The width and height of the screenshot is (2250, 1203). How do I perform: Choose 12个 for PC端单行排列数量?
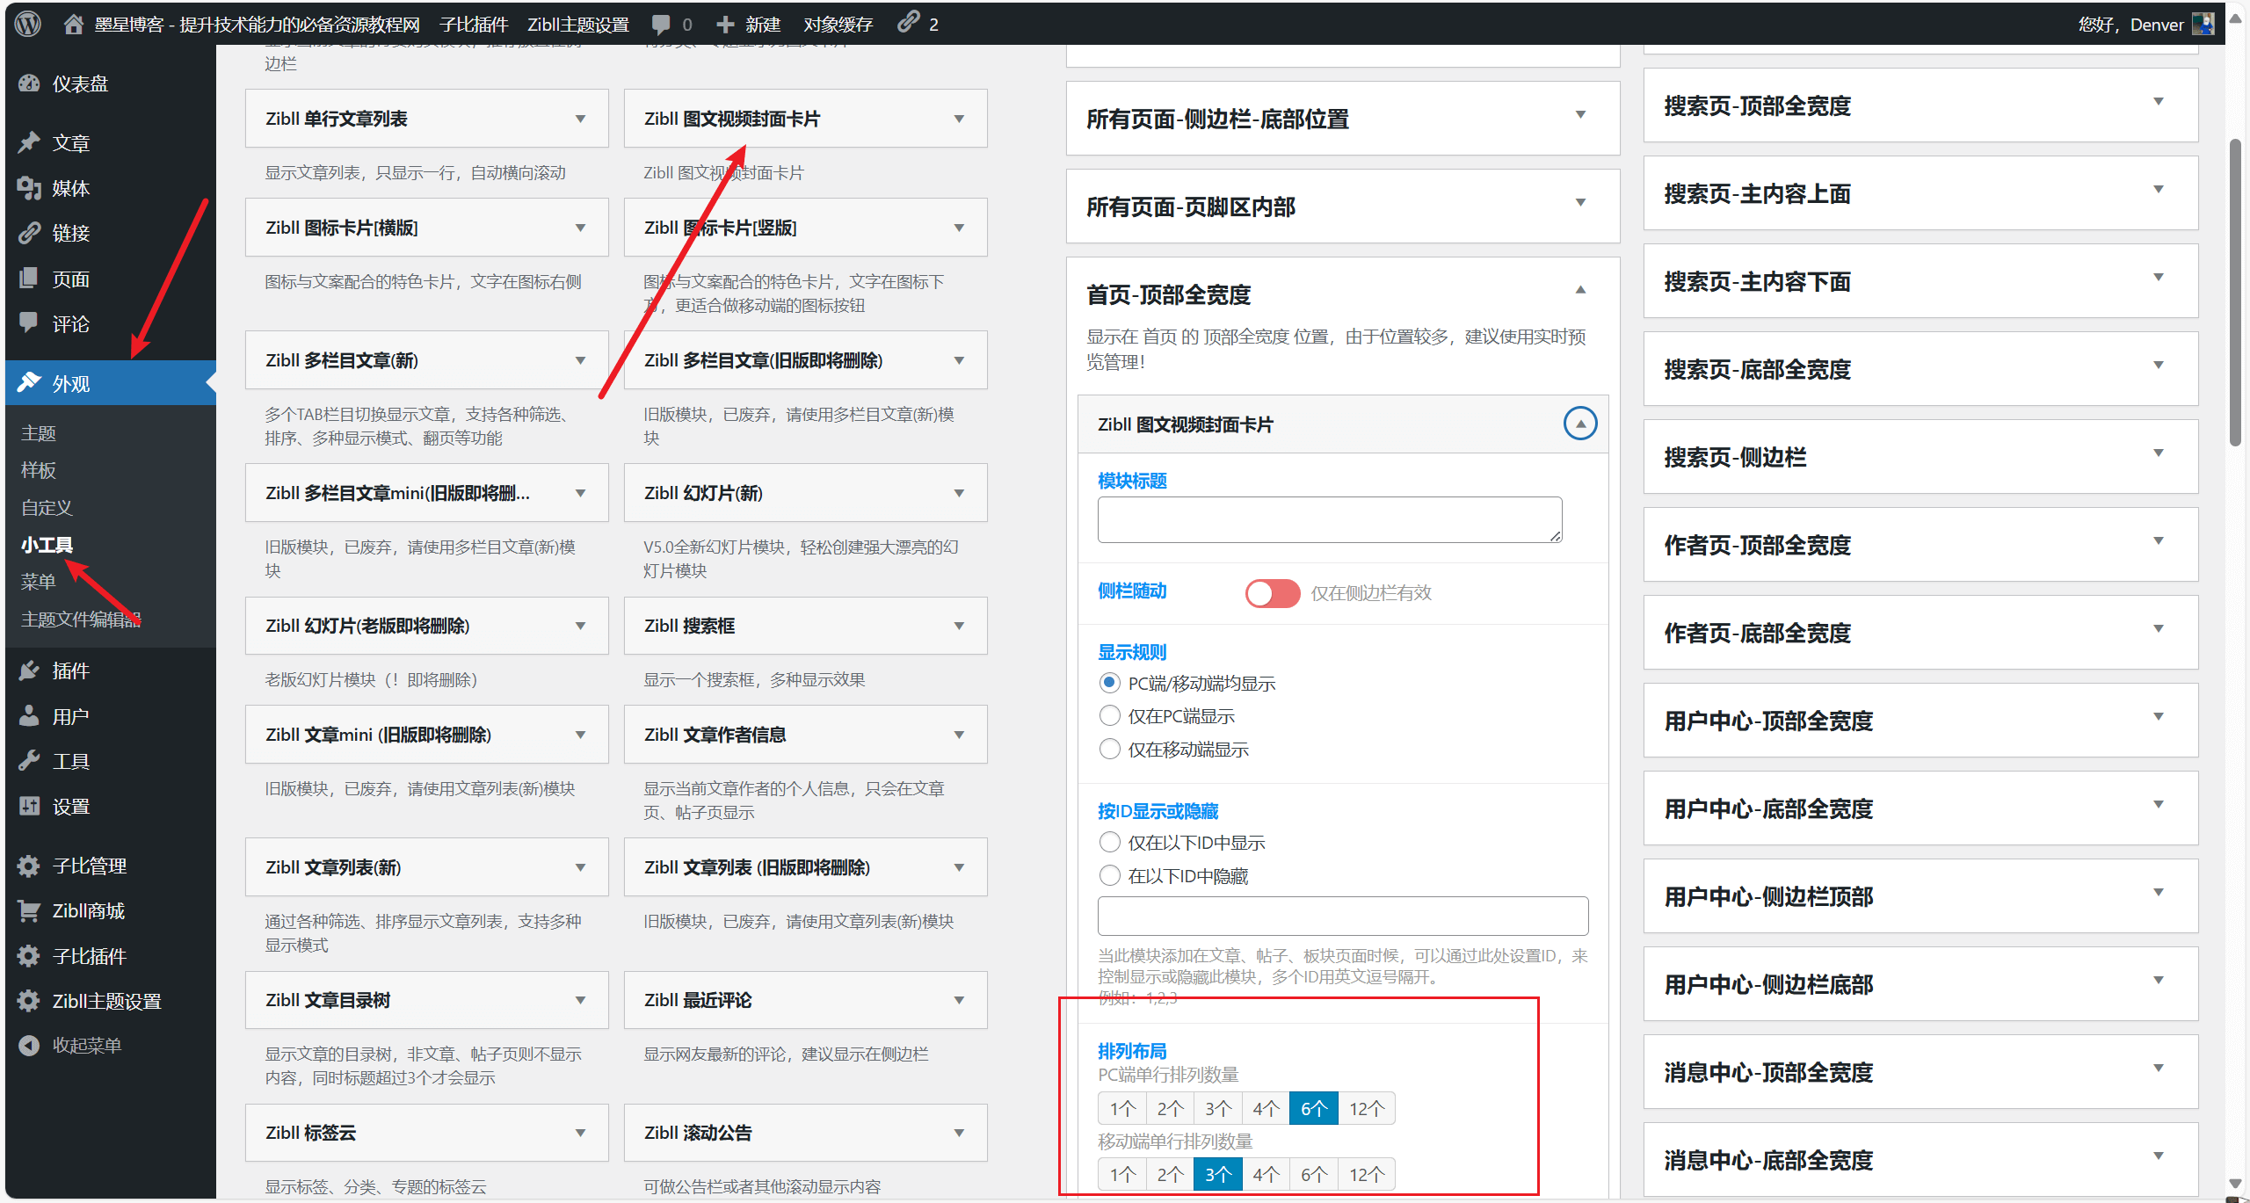pyautogui.click(x=1366, y=1108)
